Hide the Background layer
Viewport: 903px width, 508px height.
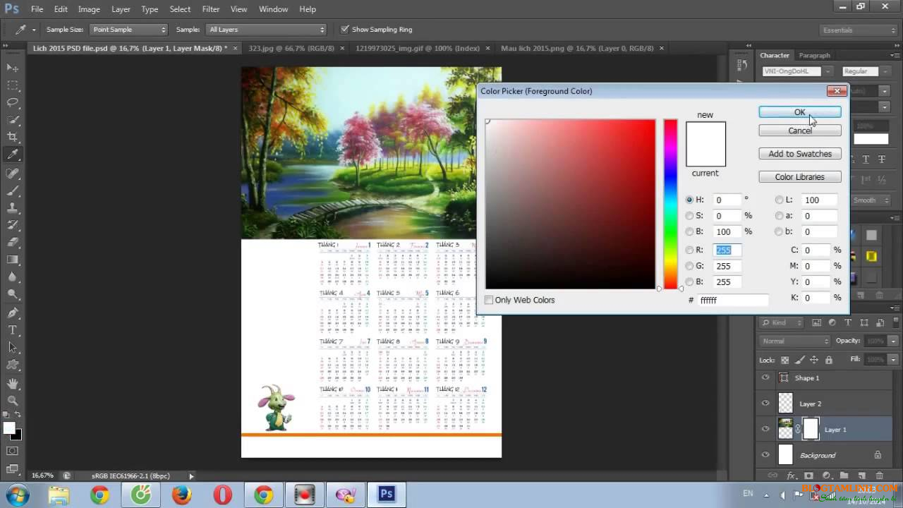coord(765,455)
